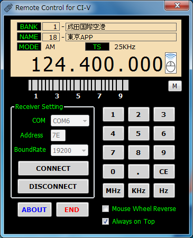Click the wireless mouse icon beside frequency
Image resolution: width=193 pixels, height=238 pixels.
tap(171, 63)
